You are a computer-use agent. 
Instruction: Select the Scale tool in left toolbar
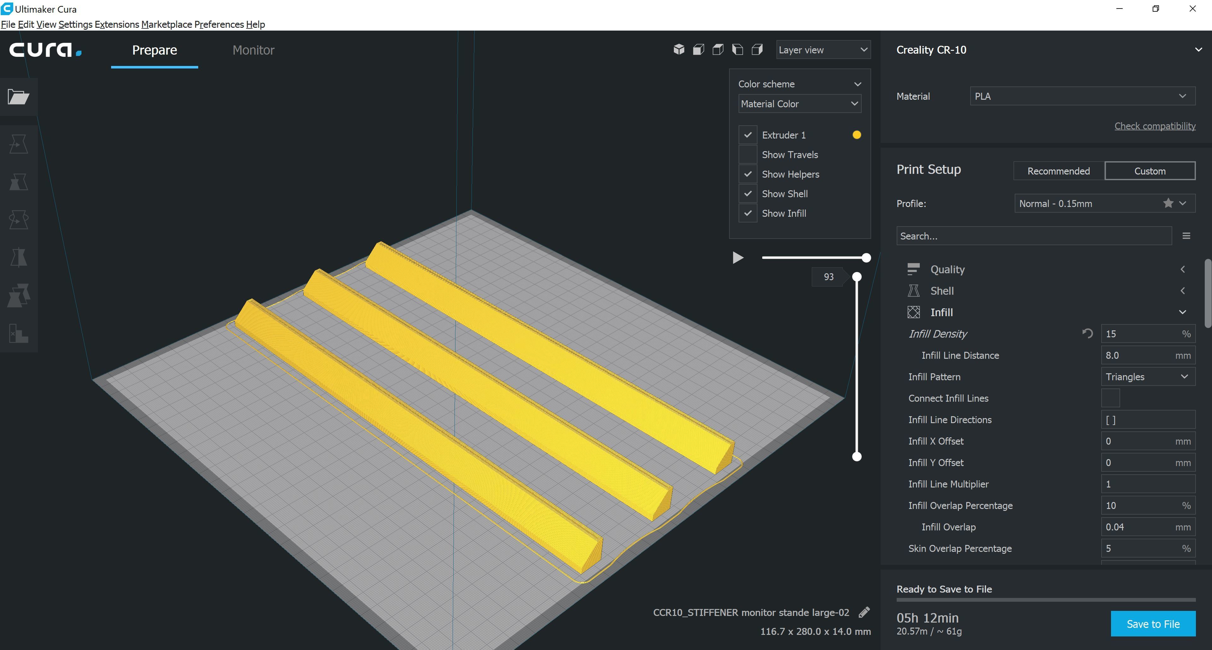pyautogui.click(x=18, y=182)
